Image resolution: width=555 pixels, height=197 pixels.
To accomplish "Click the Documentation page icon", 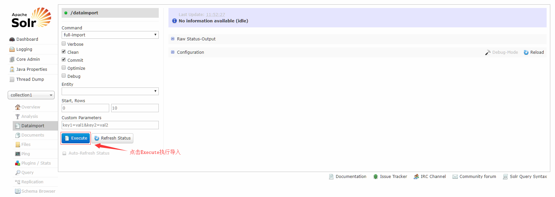I will tap(331, 177).
